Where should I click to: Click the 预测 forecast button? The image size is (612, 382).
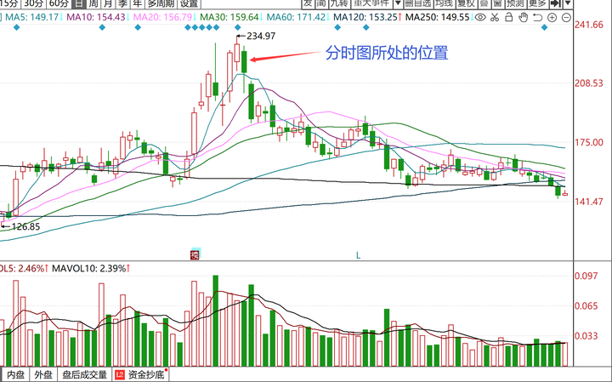[x=515, y=3]
